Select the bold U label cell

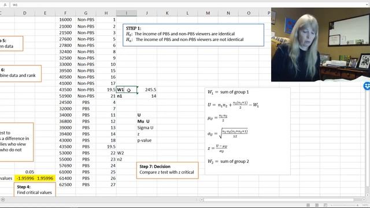pos(147,115)
